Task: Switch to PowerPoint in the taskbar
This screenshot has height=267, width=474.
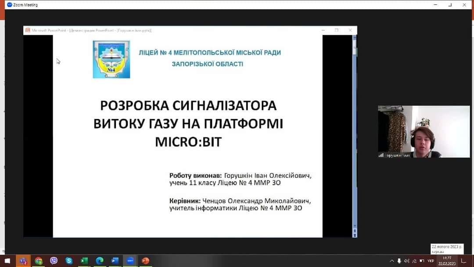Action: tap(145, 261)
